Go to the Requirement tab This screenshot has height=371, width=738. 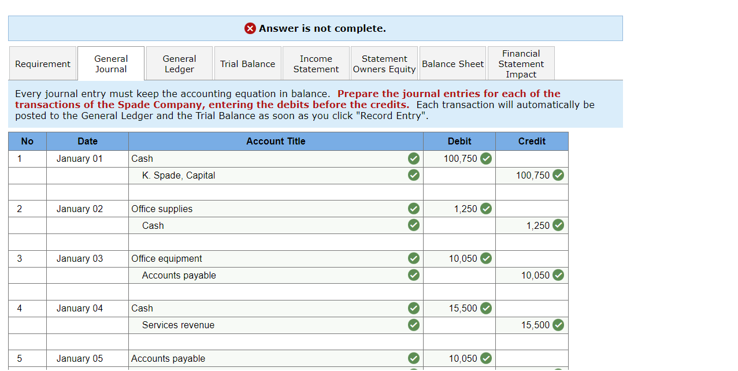point(42,63)
